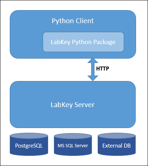Image resolution: width=148 pixels, height=166 pixels.
Task: Click the upward arrowhead touching Python Client
Action: click(x=93, y=60)
